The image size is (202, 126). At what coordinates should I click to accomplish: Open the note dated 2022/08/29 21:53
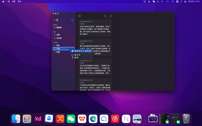[95, 68]
